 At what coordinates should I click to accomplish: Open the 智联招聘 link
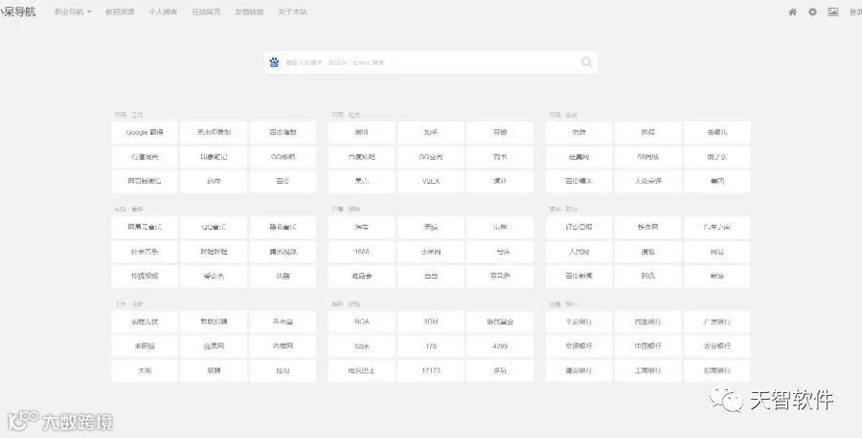[214, 322]
